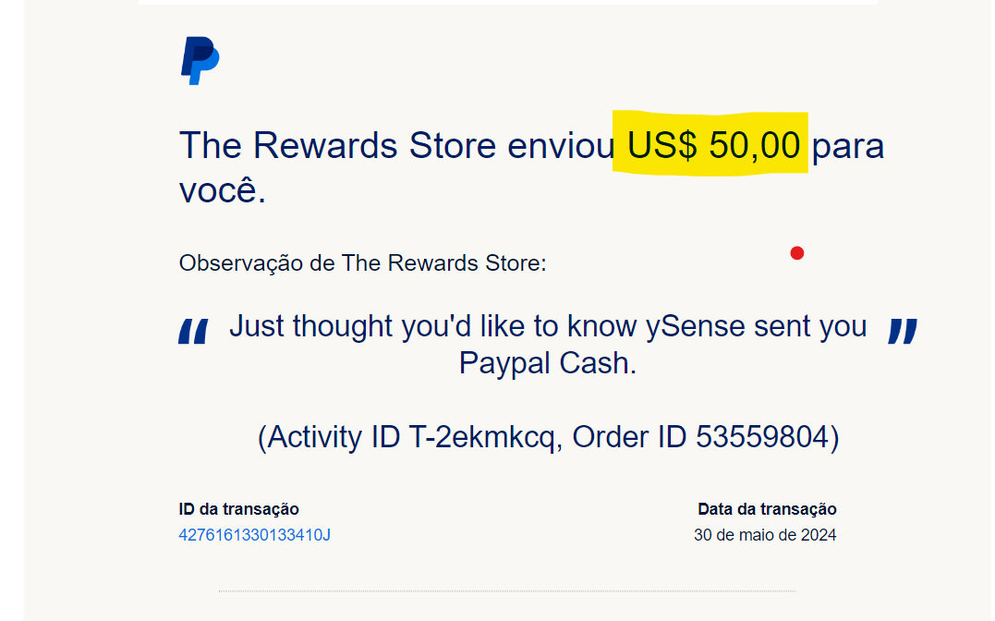Click the dotted divider line below transaction details
The width and height of the screenshot is (995, 621).
[507, 591]
